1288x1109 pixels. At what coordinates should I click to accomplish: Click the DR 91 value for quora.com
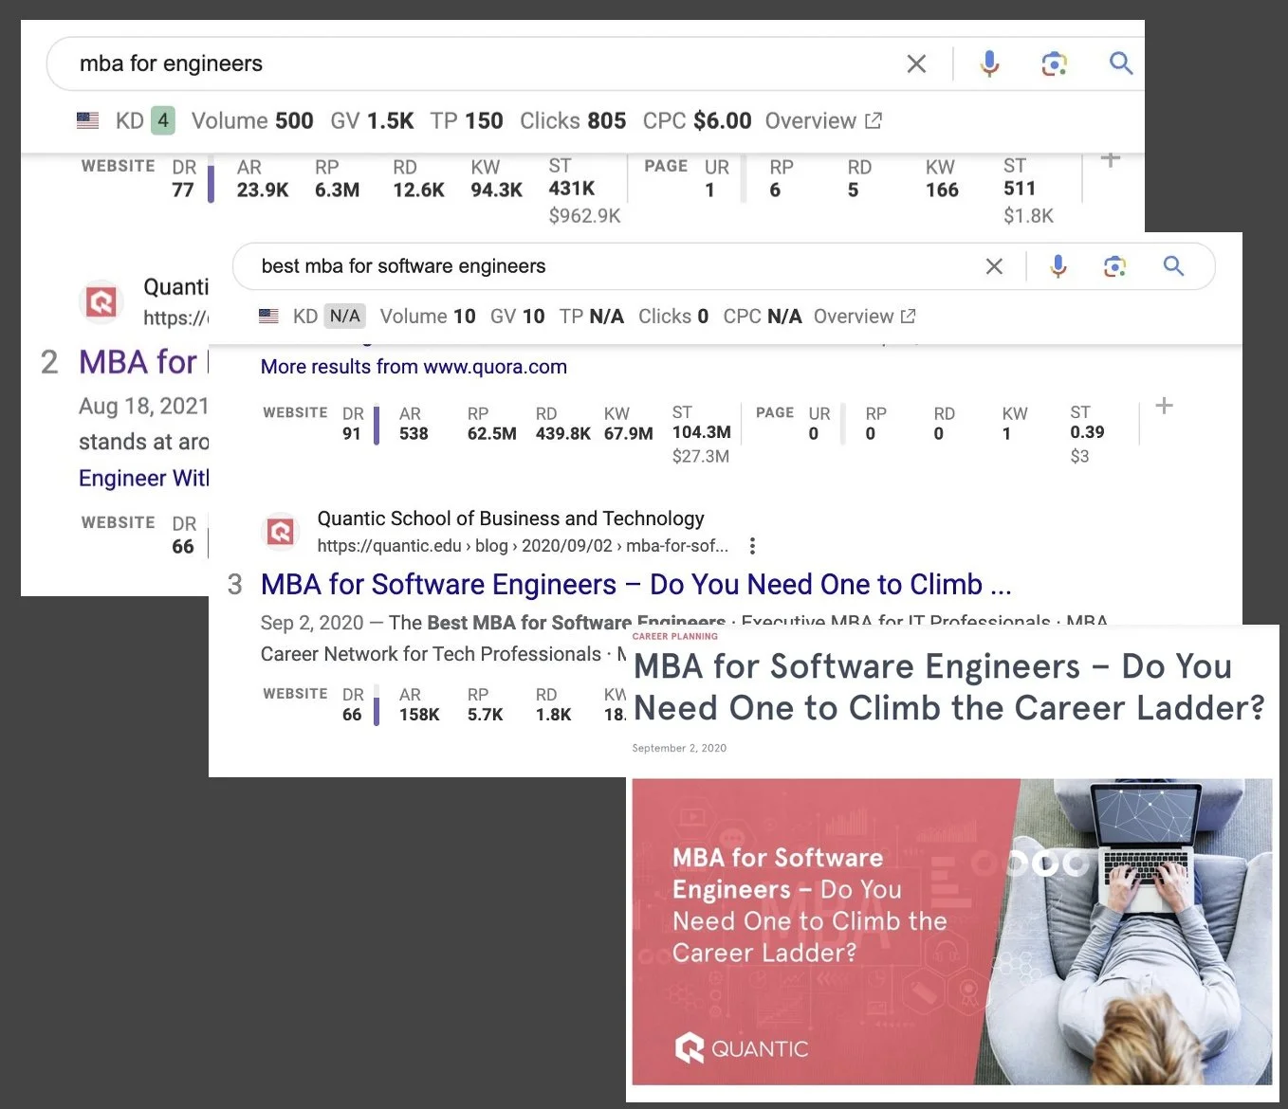click(x=352, y=433)
